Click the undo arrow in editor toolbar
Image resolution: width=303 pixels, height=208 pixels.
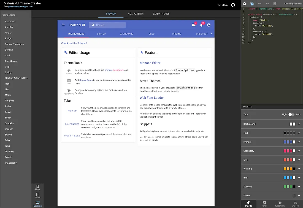point(260,4)
